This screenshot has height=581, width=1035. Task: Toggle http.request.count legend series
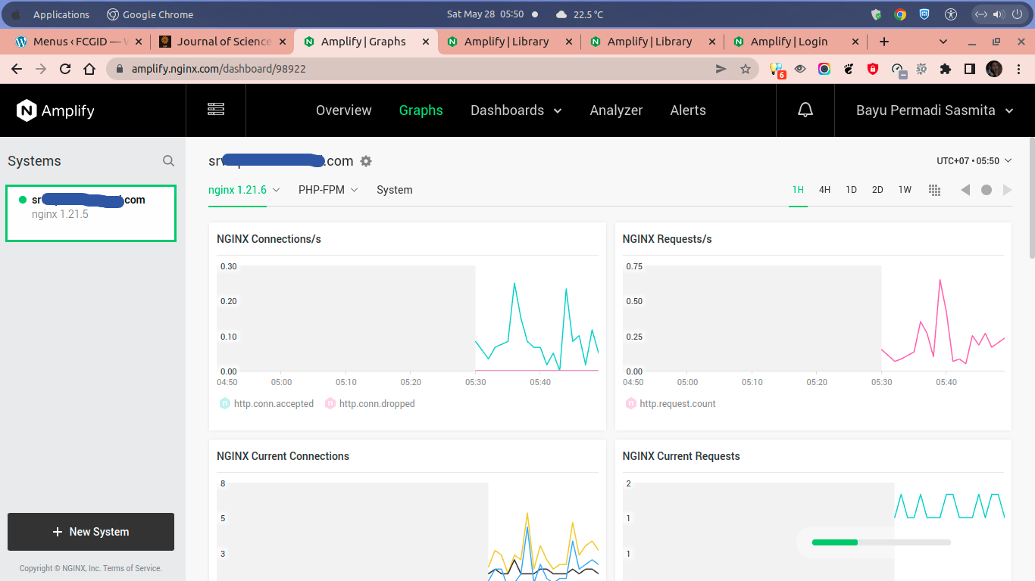(671, 404)
